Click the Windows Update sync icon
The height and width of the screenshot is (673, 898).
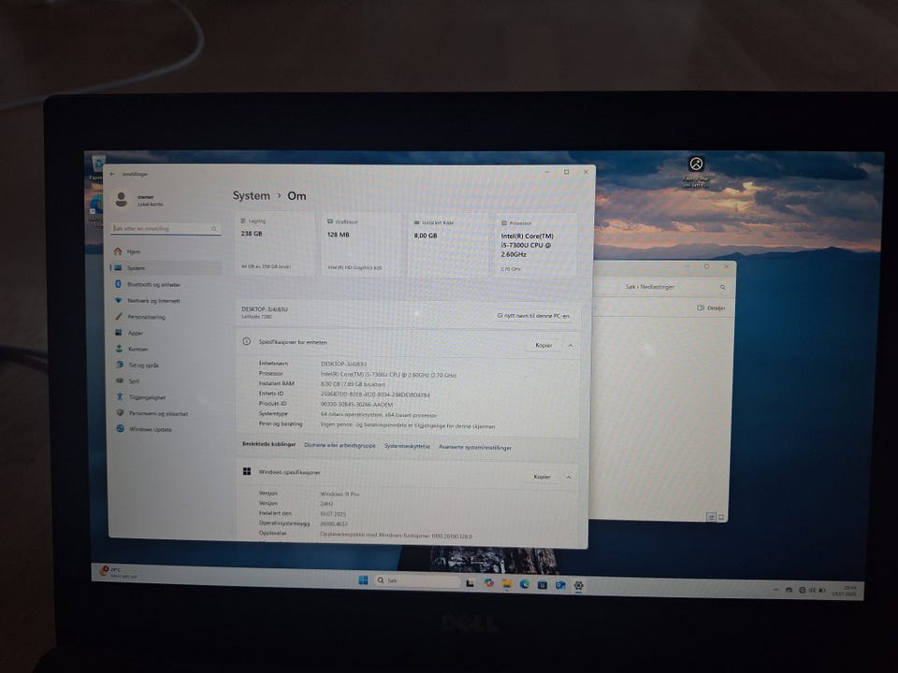tap(121, 429)
